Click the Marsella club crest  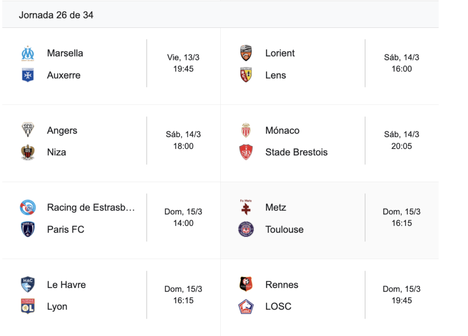(x=28, y=53)
